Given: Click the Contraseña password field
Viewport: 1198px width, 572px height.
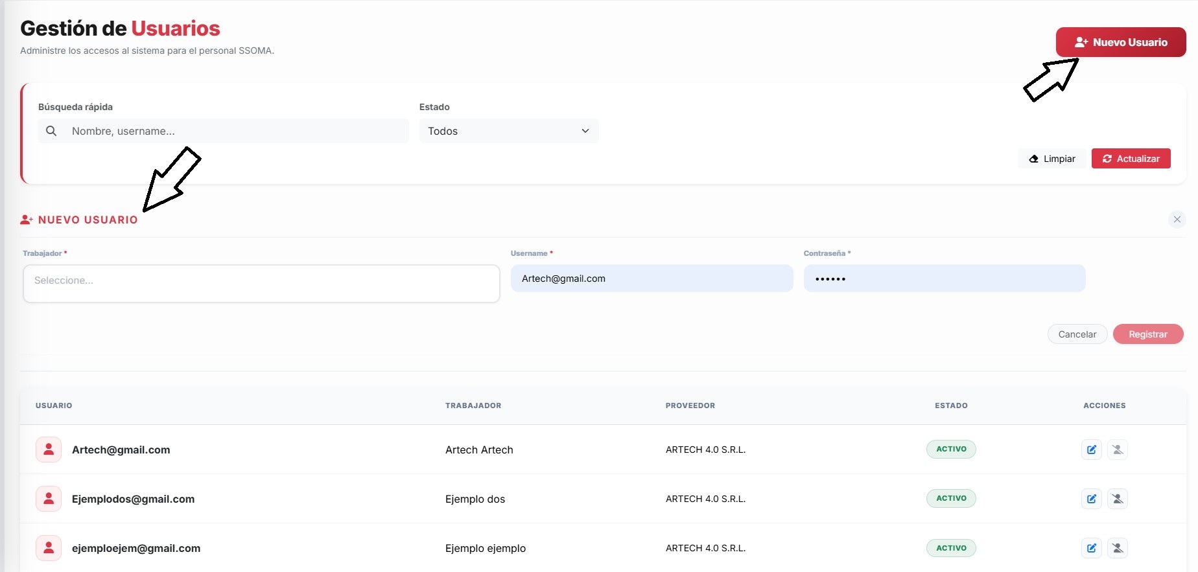Looking at the screenshot, I should point(945,279).
